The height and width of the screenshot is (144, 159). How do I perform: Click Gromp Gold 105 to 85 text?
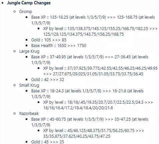49,40
